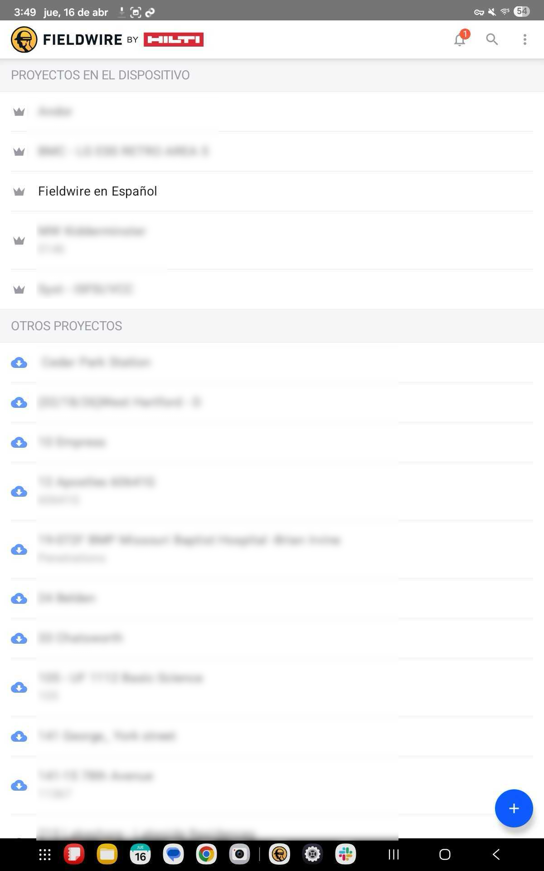This screenshot has height=871, width=544.
Task: Tap the third cloud download icon
Action: (x=19, y=442)
